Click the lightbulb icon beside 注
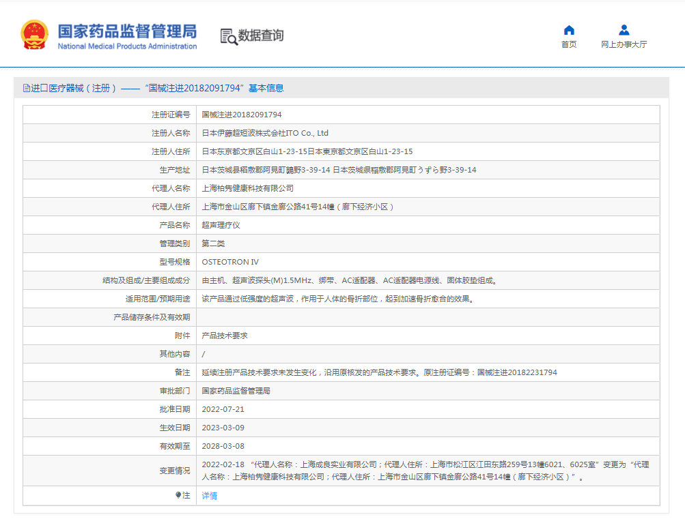 click(x=179, y=496)
